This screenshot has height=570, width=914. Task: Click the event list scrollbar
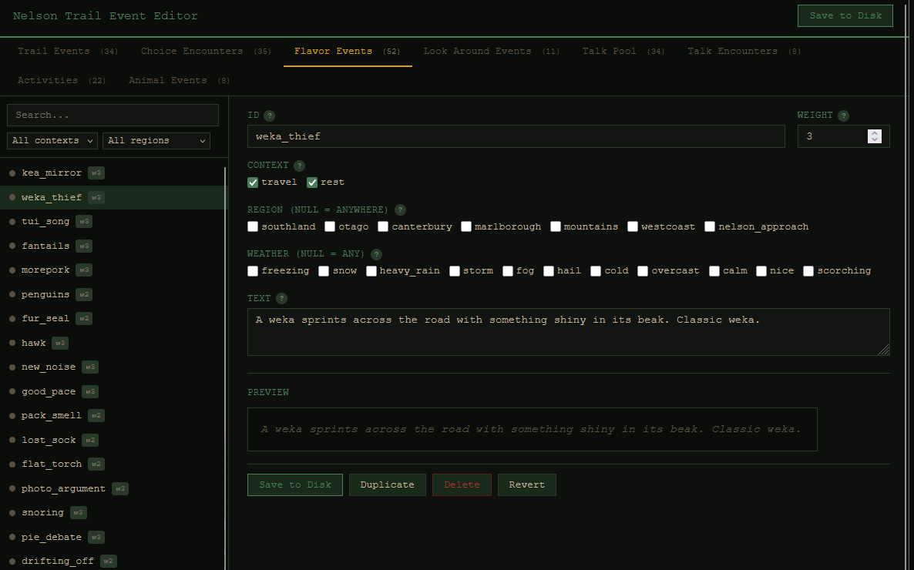tap(225, 368)
